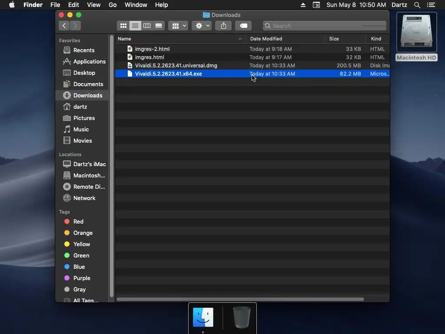Sort by Size column header
The width and height of the screenshot is (445, 334).
pos(345,39)
